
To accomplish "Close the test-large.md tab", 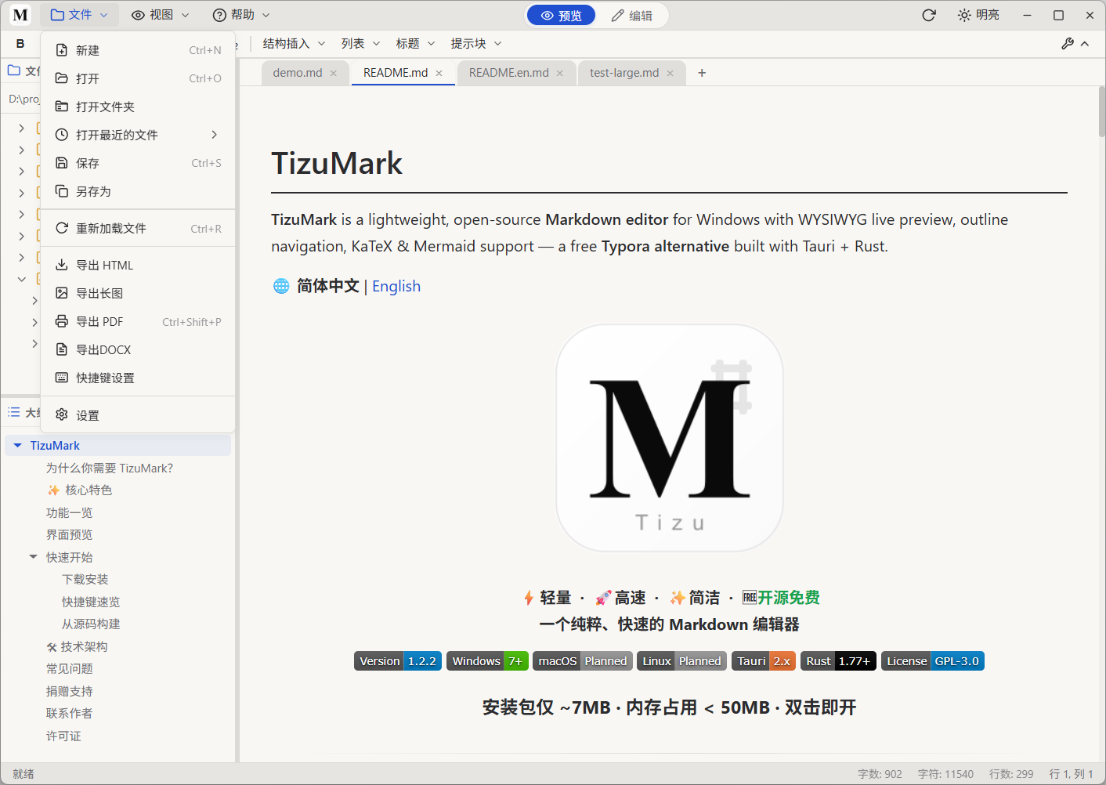I will point(670,73).
